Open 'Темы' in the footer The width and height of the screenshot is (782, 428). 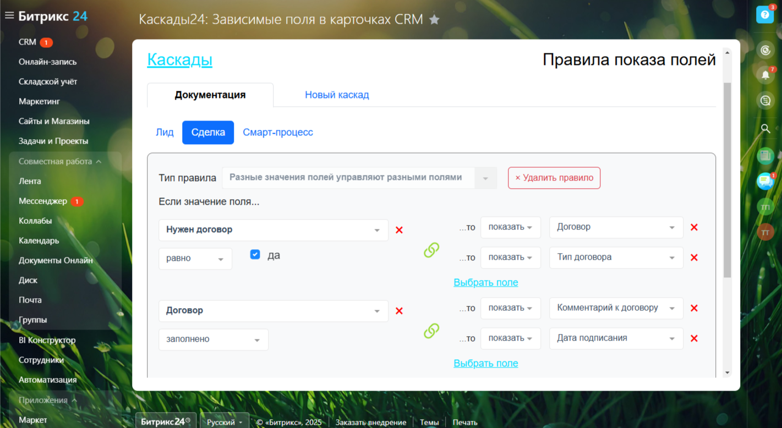coord(429,422)
